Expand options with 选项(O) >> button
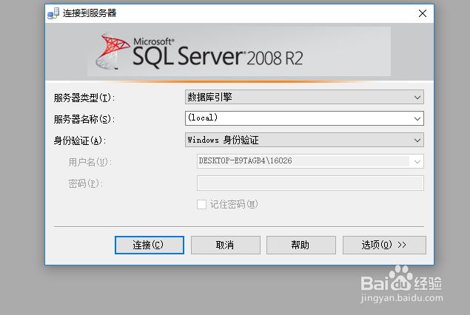The height and width of the screenshot is (315, 470). (x=384, y=245)
